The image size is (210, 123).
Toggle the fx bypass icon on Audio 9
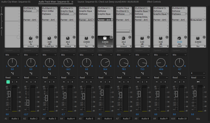(167, 37)
